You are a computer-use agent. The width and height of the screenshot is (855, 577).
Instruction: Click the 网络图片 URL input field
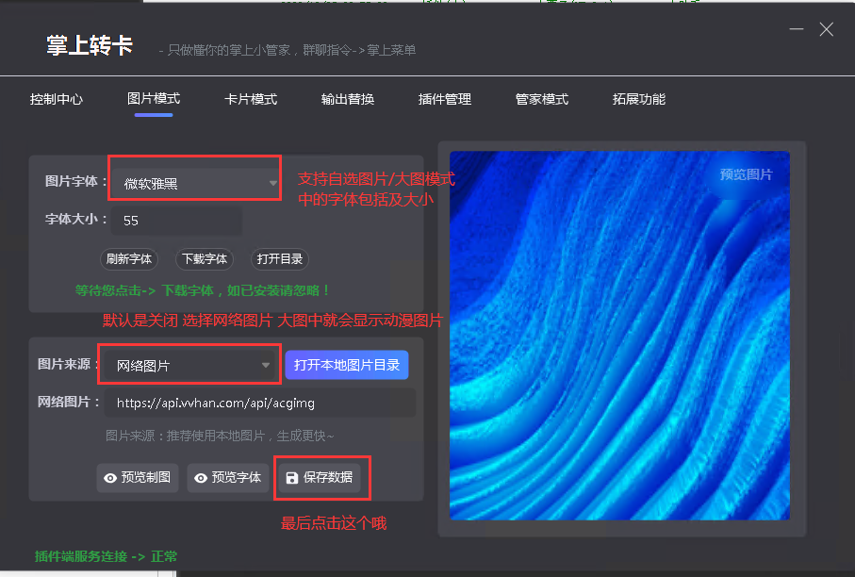[x=259, y=403]
